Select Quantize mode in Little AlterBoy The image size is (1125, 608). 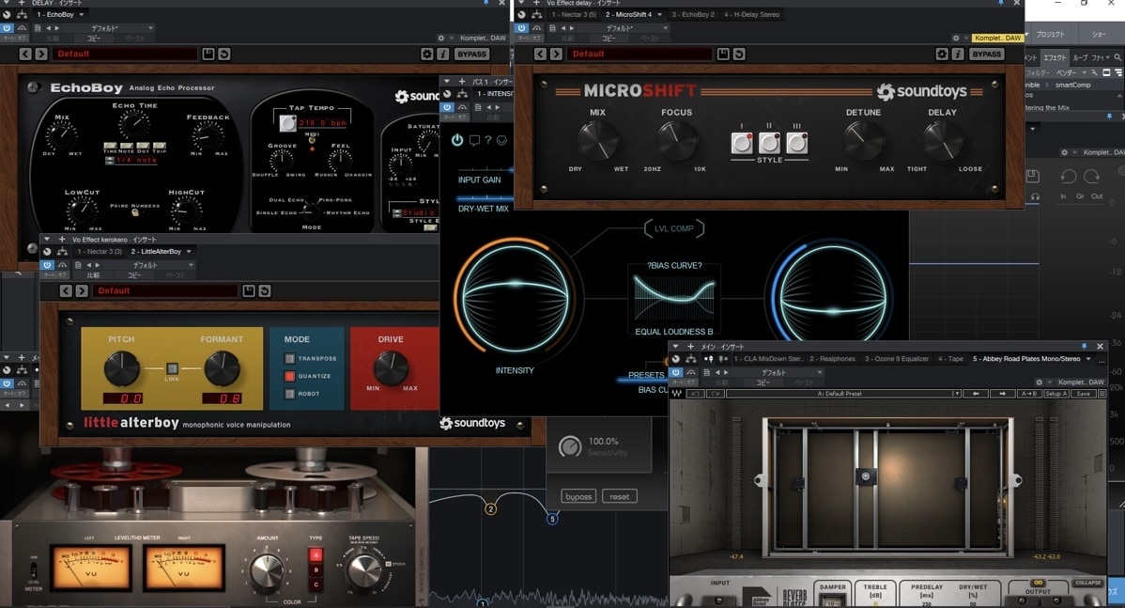[290, 376]
